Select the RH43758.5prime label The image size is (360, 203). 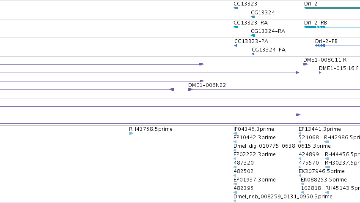pos(151,129)
